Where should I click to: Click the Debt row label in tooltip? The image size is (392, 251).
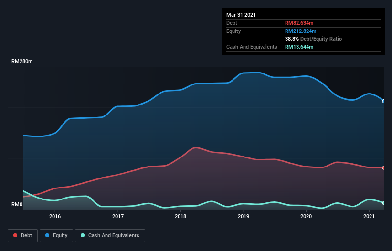[x=232, y=23]
